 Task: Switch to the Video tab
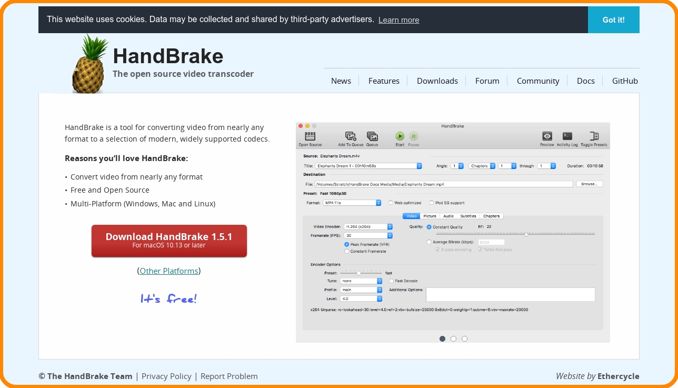coord(411,216)
